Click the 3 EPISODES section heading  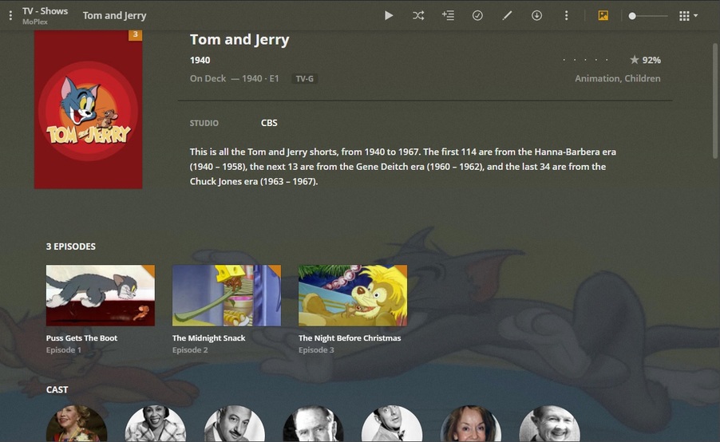(71, 247)
